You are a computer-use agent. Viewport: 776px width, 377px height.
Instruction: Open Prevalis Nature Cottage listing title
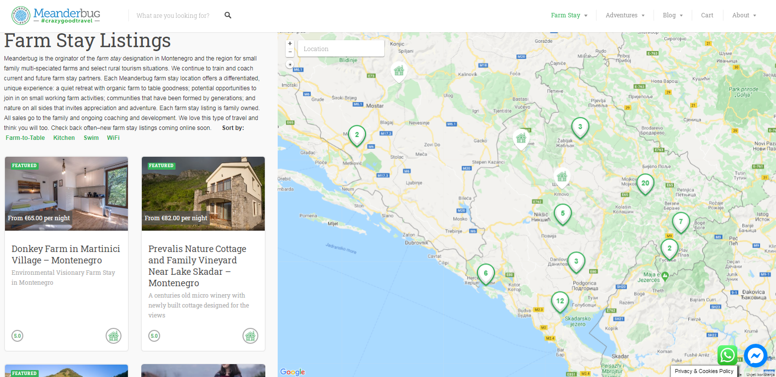point(197,266)
